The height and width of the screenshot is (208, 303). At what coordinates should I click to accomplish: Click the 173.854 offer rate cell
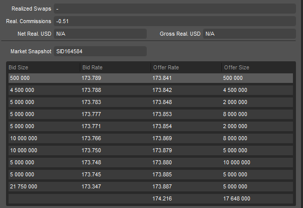coord(162,126)
